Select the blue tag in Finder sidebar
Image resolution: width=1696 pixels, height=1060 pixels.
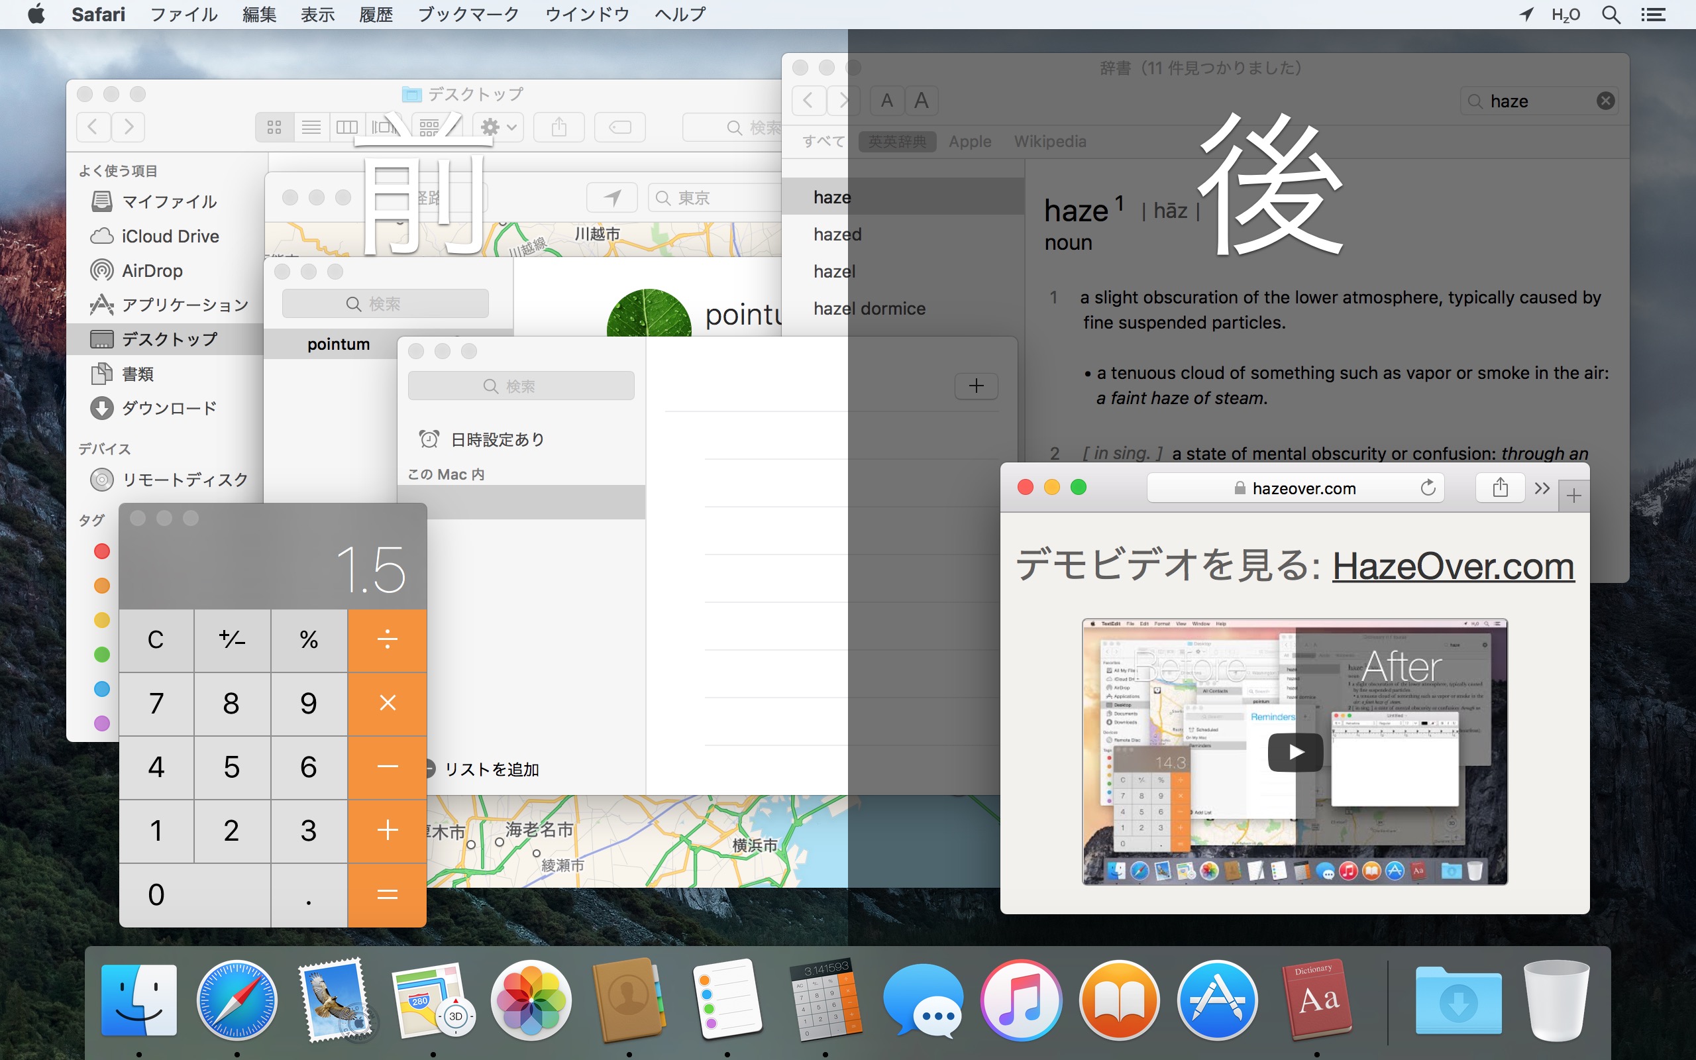101,689
